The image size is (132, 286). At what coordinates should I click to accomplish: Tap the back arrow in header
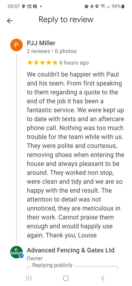pyautogui.click(x=9, y=21)
